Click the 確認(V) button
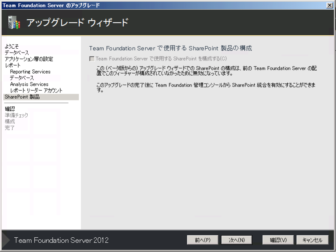Image resolution: width=336 pixels, height=252 pixels. [x=278, y=240]
